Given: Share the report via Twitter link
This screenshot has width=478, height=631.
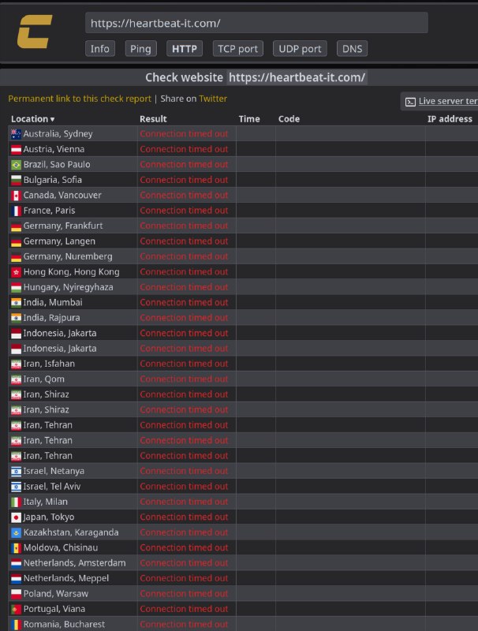Looking at the screenshot, I should tap(213, 99).
